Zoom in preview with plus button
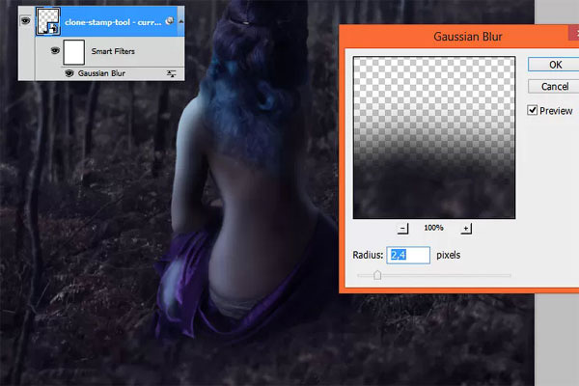Image resolution: width=579 pixels, height=386 pixels. tap(466, 229)
